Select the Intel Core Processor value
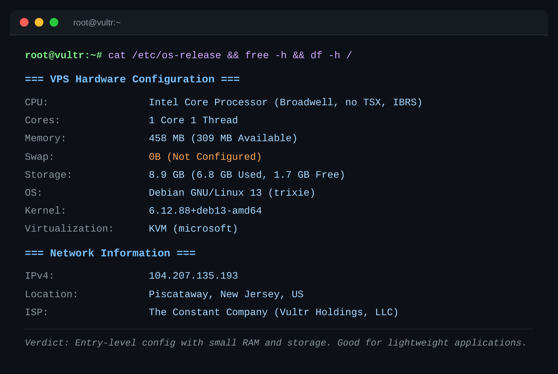Viewport: 558px width, 374px height. 286,102
